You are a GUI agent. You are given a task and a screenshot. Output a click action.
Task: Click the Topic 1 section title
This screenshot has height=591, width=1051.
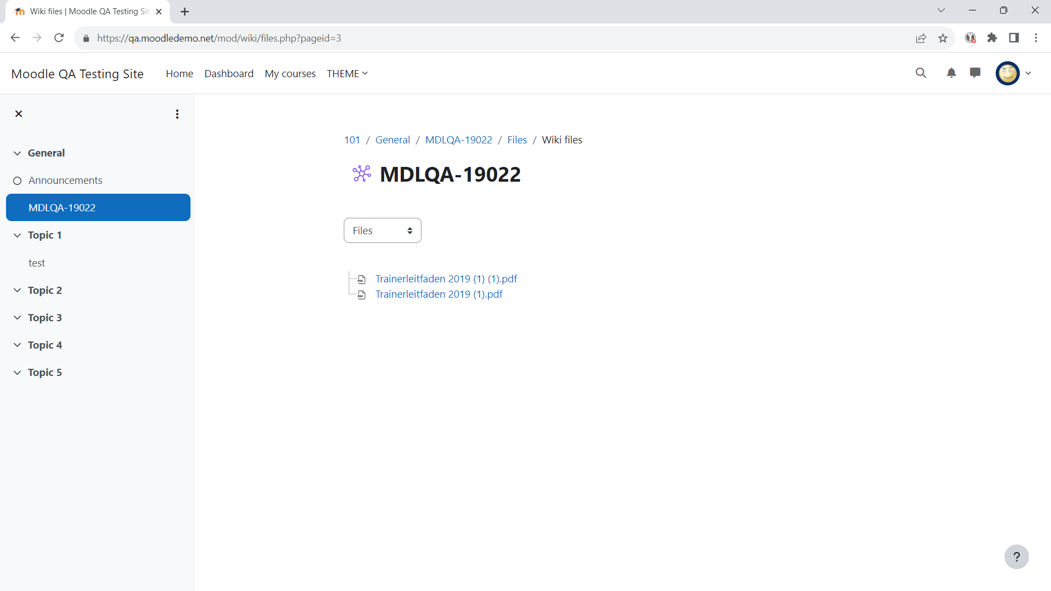coord(45,235)
